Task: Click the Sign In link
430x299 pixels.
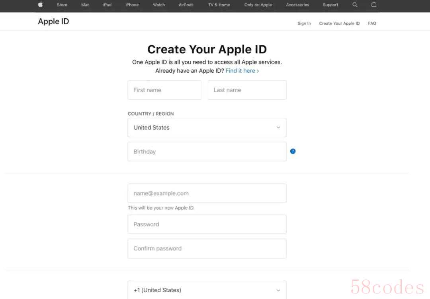Action: coord(304,23)
